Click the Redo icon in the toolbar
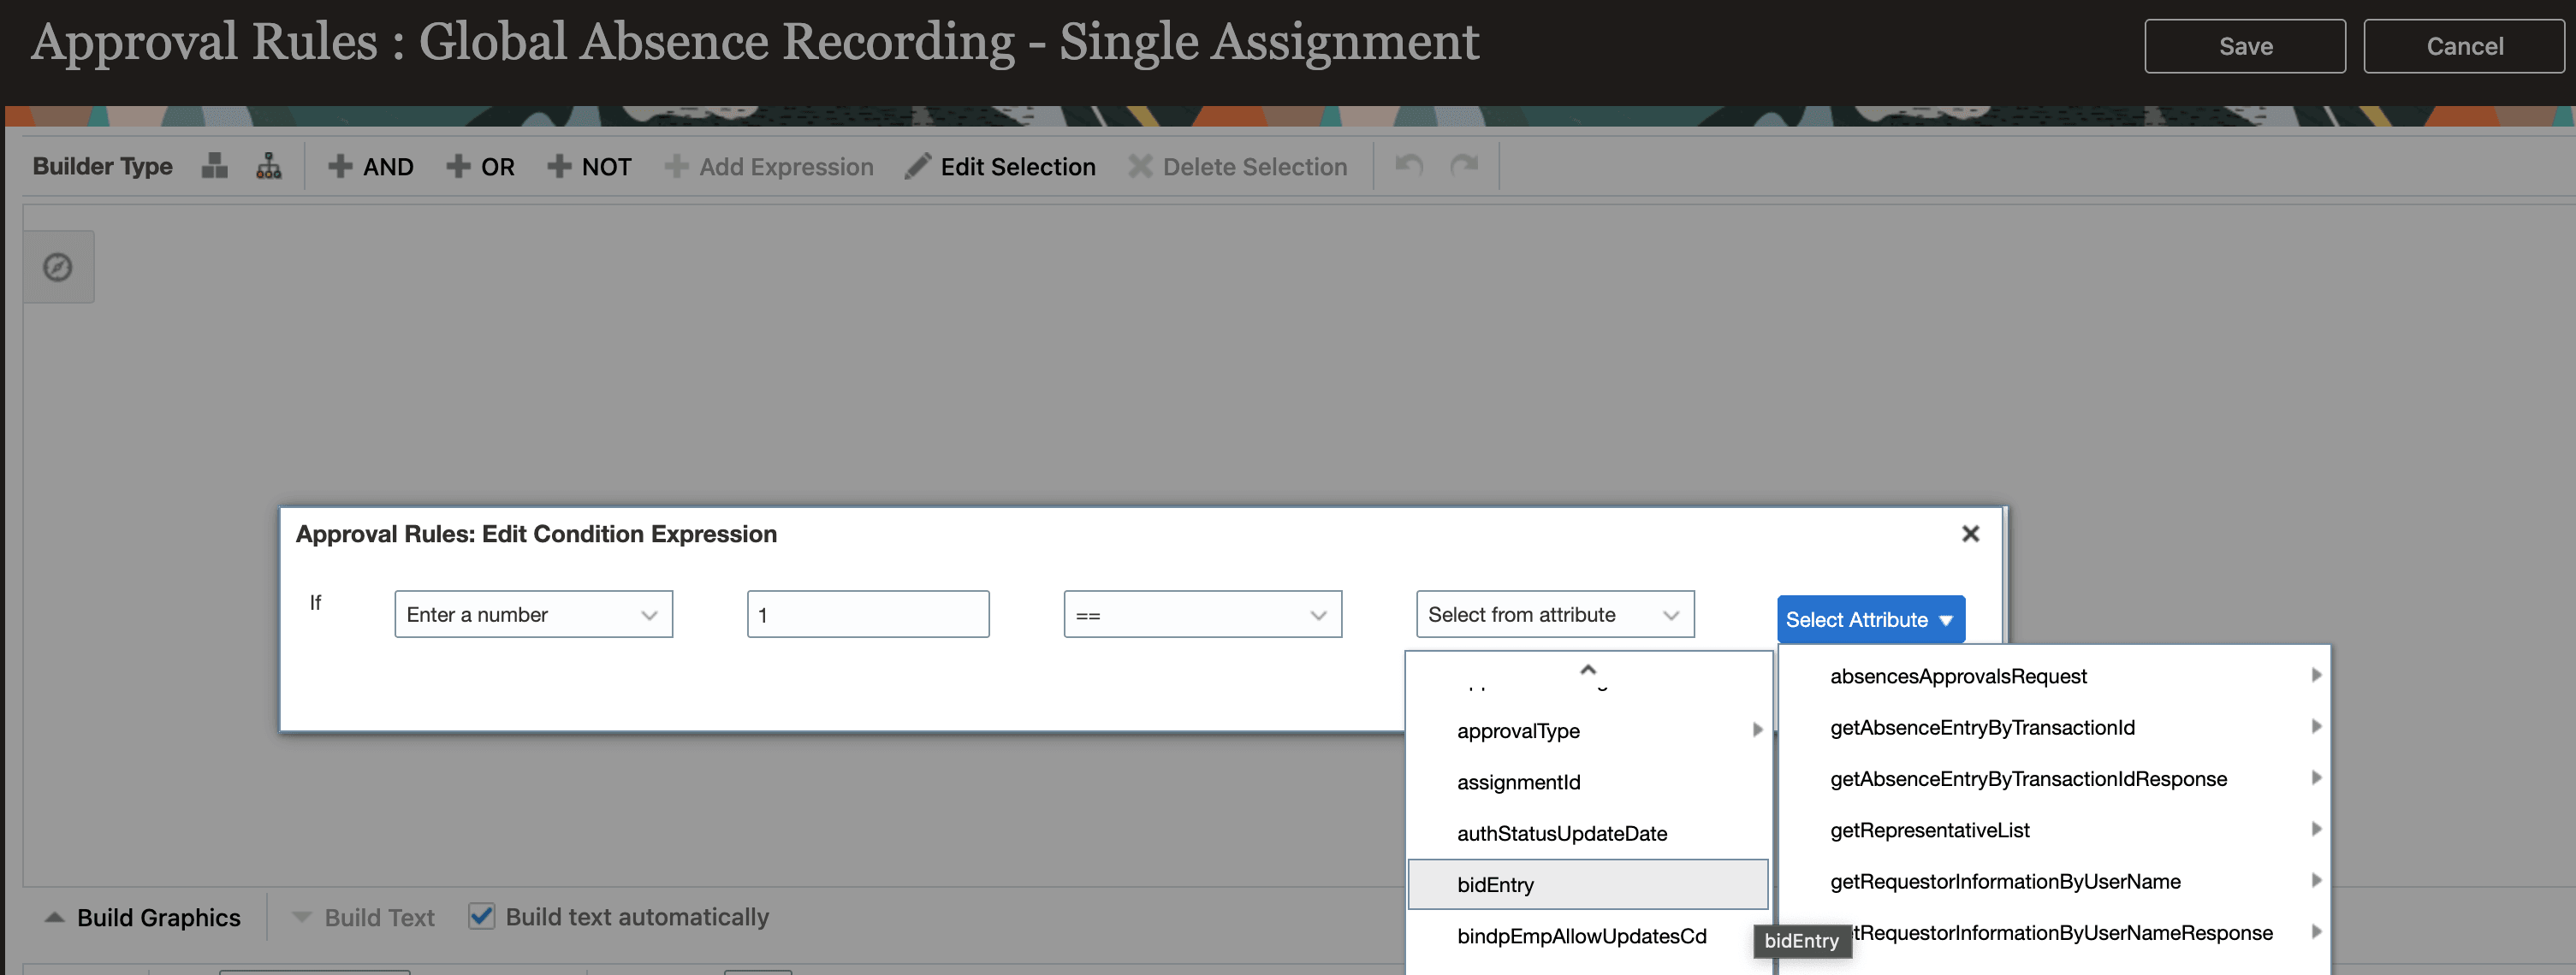Image resolution: width=2576 pixels, height=975 pixels. [1464, 166]
